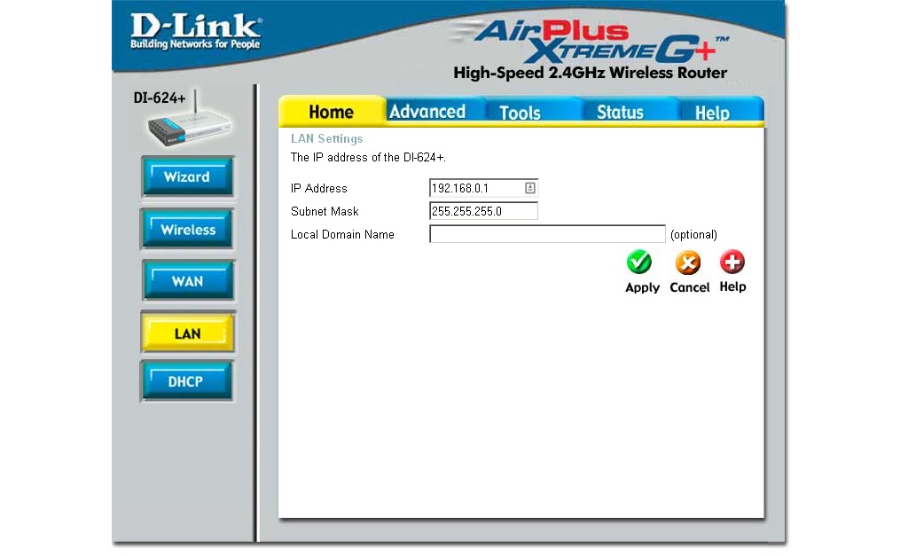Click the "Local Domain Name" label

pyautogui.click(x=342, y=235)
